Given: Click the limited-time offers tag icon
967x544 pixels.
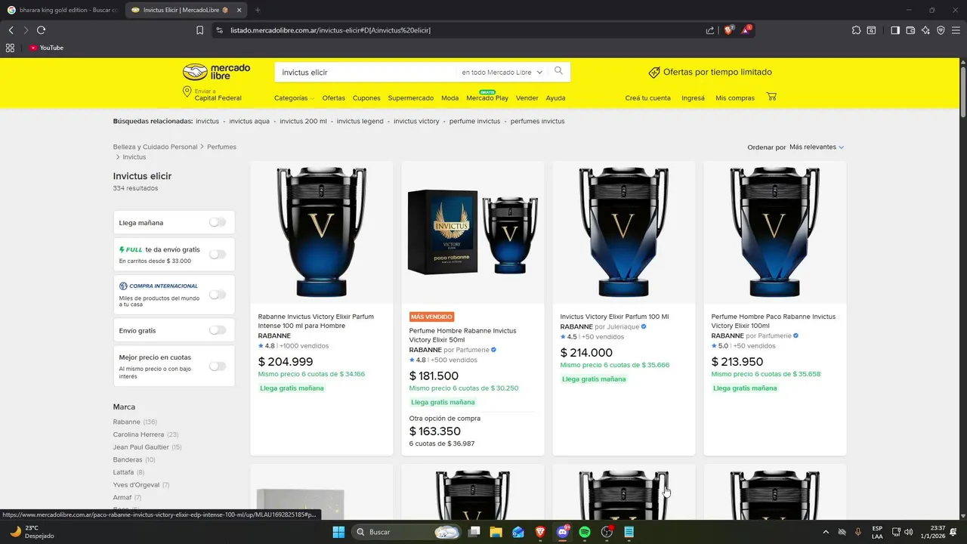Looking at the screenshot, I should (654, 73).
